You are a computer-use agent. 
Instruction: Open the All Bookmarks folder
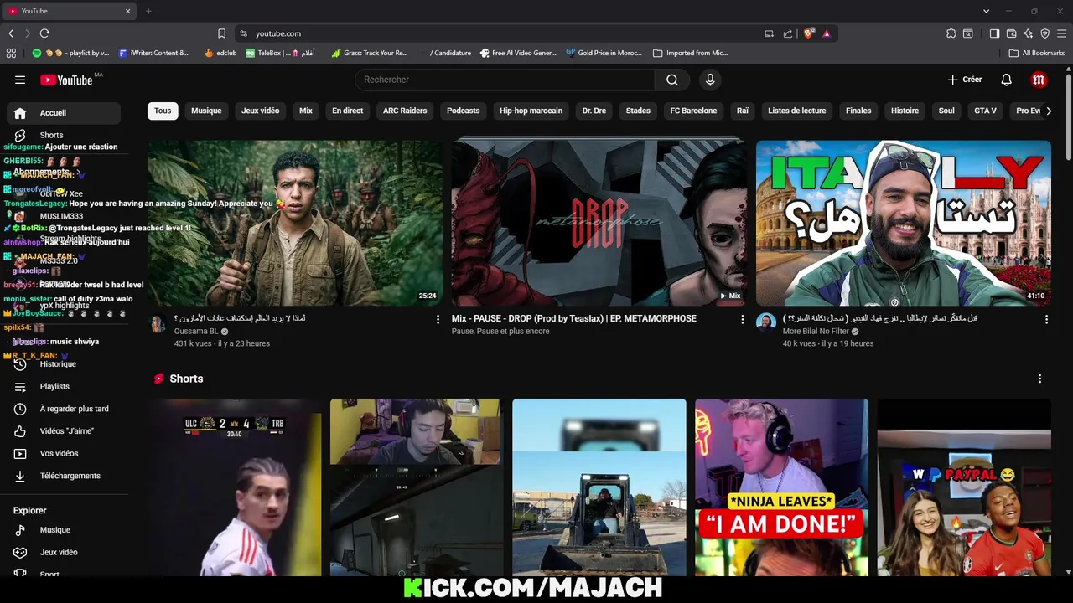pos(1037,53)
